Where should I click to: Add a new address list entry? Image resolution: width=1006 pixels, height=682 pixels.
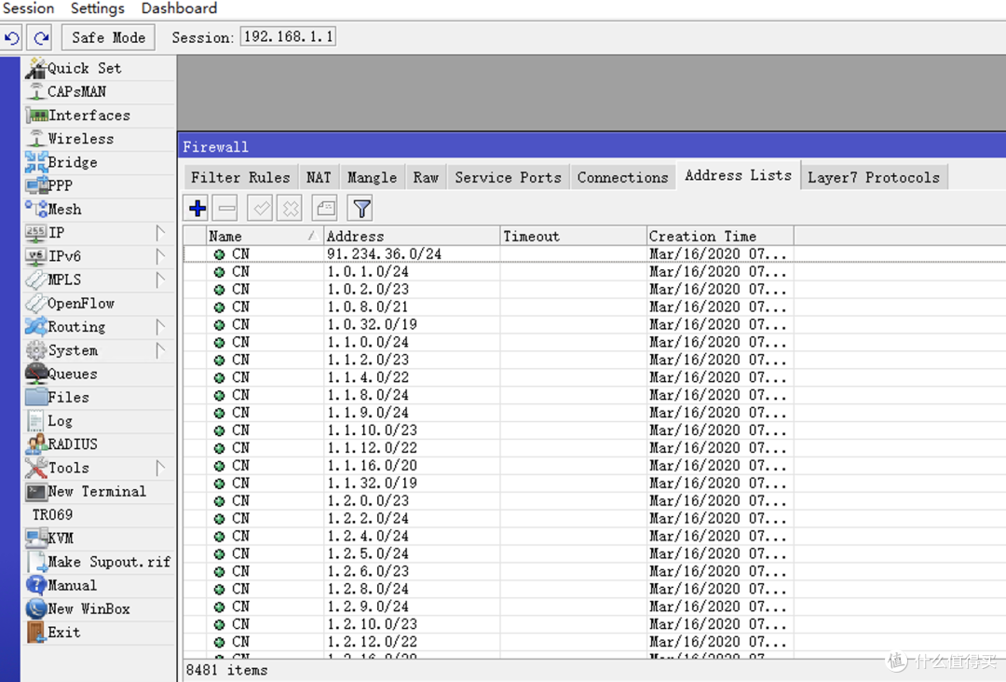[197, 207]
